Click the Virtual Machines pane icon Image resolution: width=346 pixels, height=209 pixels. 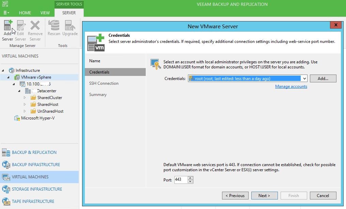[x=6, y=177]
